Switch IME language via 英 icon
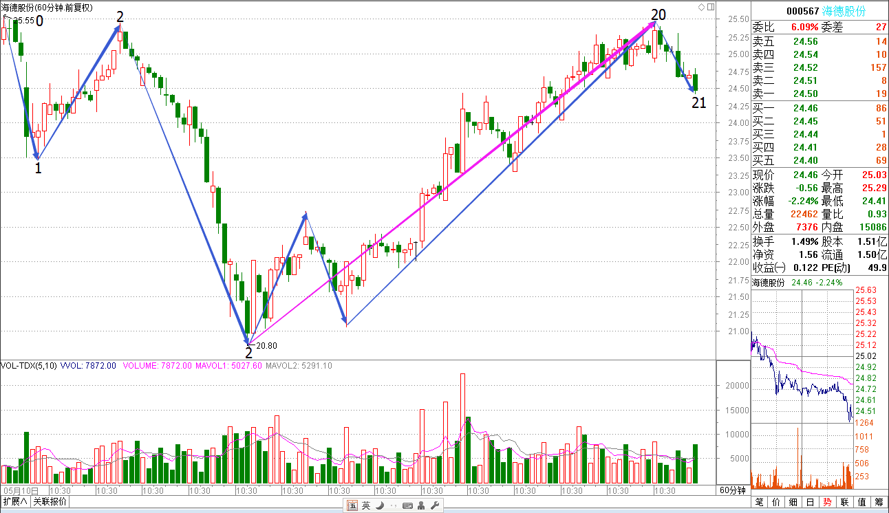 coord(366,505)
